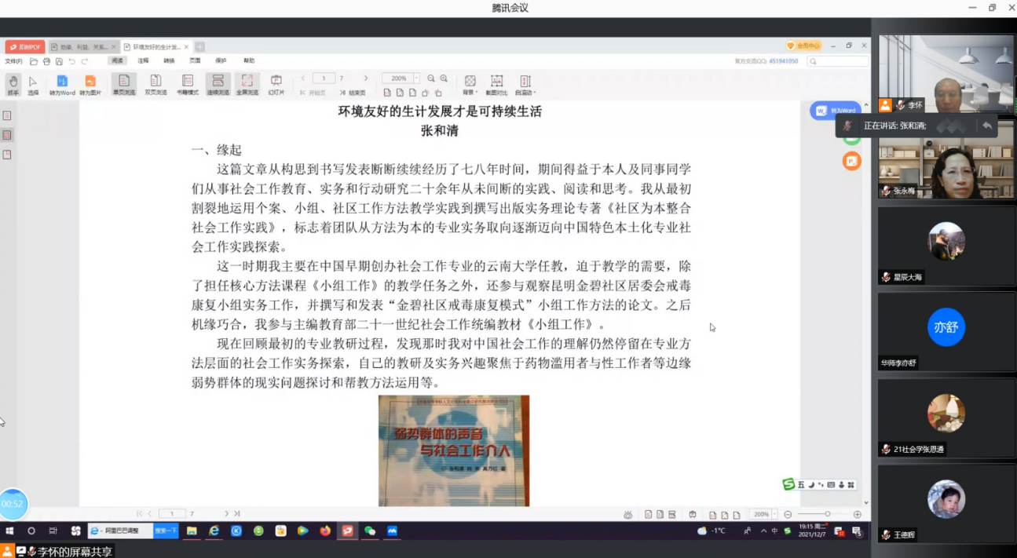
Task: Click the zoom out magnifier icon
Action: point(431,78)
